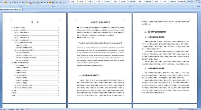201x110 pixels.
Task: Switch to the open document tab
Action: pyautogui.click(x=11, y=10)
